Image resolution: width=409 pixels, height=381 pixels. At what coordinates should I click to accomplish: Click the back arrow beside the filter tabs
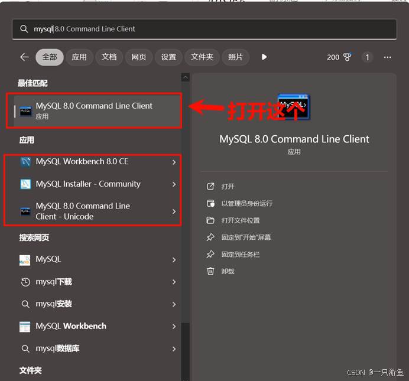(x=24, y=57)
